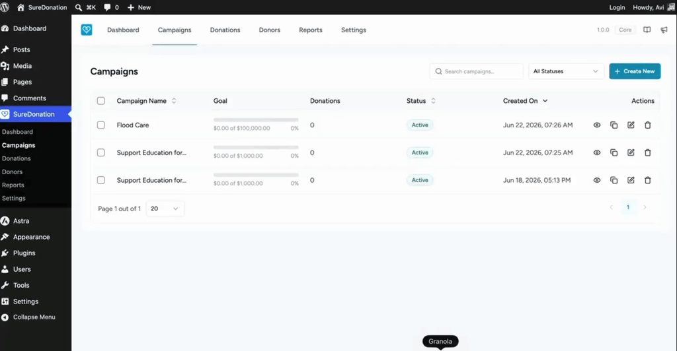677x351 pixels.
Task: Edit the 07:25 AM Support Education campaign
Action: (x=631, y=152)
